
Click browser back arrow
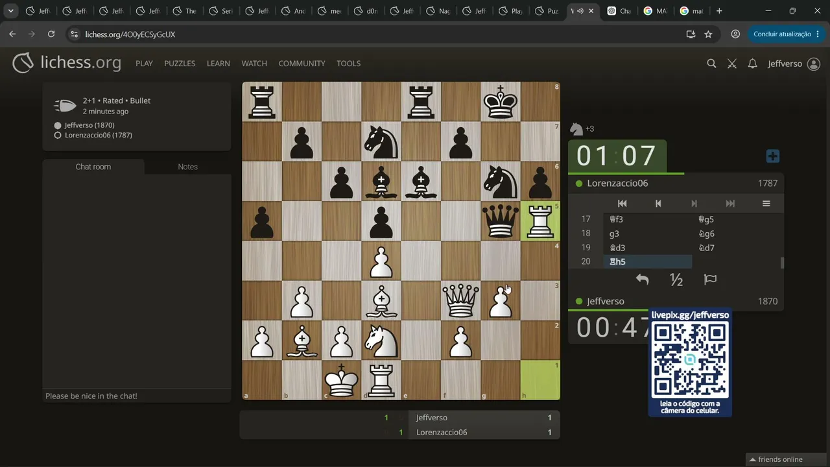(12, 34)
